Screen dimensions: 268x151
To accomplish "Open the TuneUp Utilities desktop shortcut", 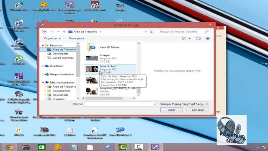I will [44, 6].
